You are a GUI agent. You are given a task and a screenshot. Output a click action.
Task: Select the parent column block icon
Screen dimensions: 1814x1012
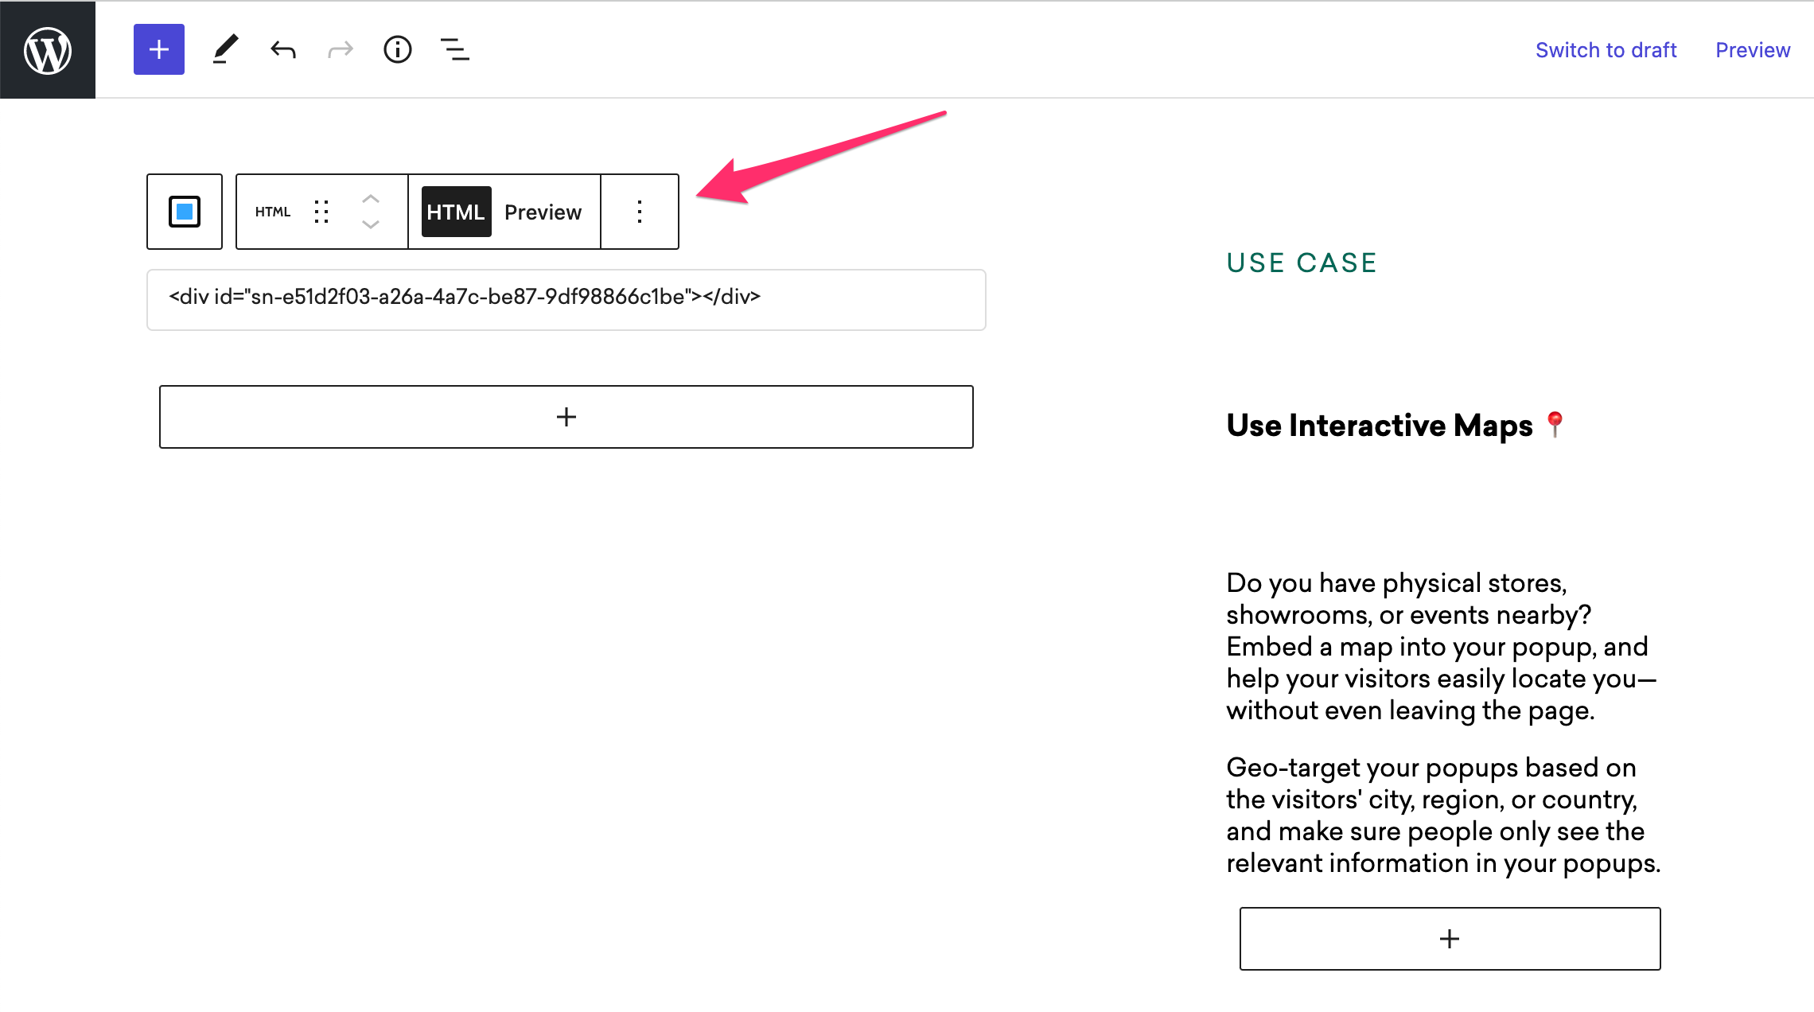coord(185,212)
